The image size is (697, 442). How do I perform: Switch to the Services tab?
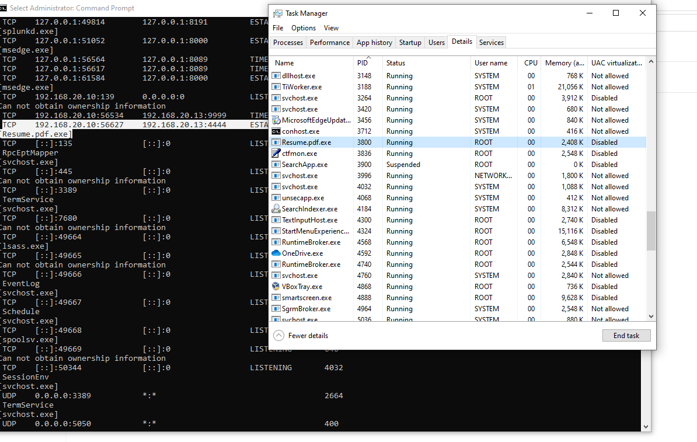(491, 41)
